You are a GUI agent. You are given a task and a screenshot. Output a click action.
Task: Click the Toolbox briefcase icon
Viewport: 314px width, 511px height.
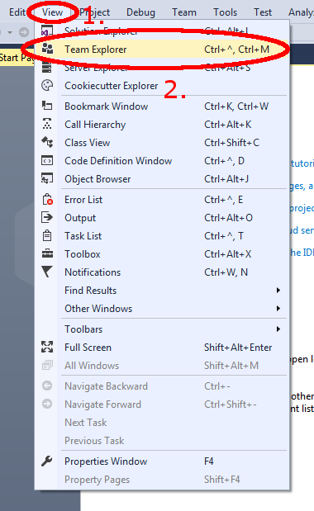[x=47, y=254]
